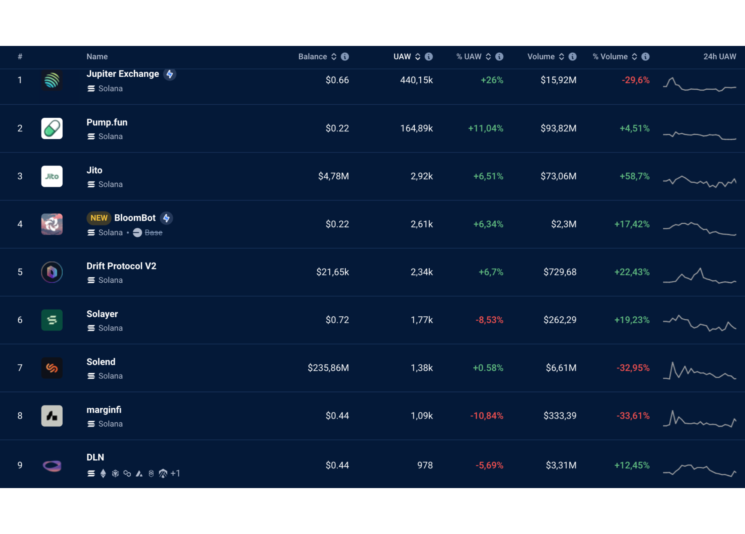Expand the +1 more chains under DLN
745x534 pixels.
coord(175,473)
